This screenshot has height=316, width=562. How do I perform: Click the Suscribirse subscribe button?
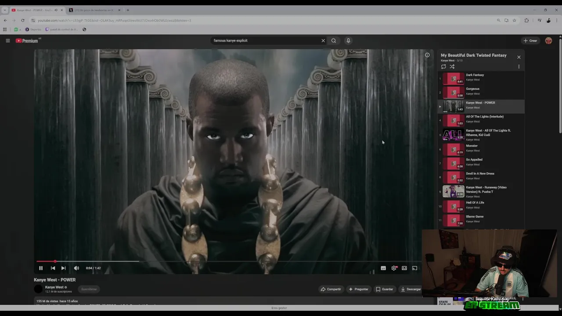click(89, 289)
